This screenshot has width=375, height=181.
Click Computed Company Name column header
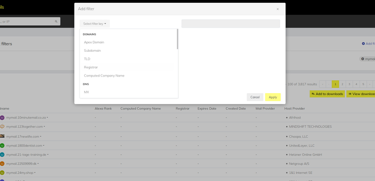[x=140, y=108]
